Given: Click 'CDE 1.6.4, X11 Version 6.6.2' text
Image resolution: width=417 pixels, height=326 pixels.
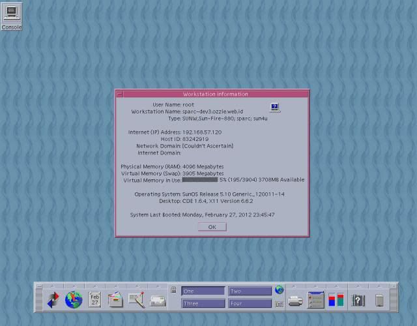Looking at the screenshot, I should point(218,201).
